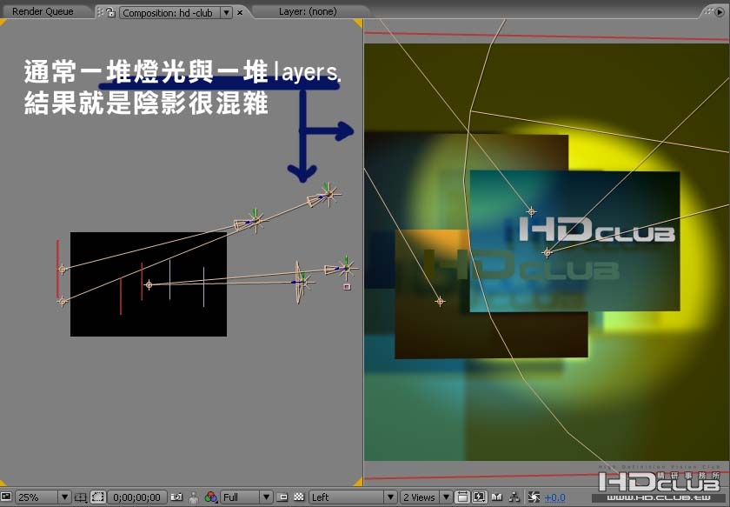Toggle the transparency grid checkerboard
This screenshot has width=730, height=507.
click(x=299, y=497)
